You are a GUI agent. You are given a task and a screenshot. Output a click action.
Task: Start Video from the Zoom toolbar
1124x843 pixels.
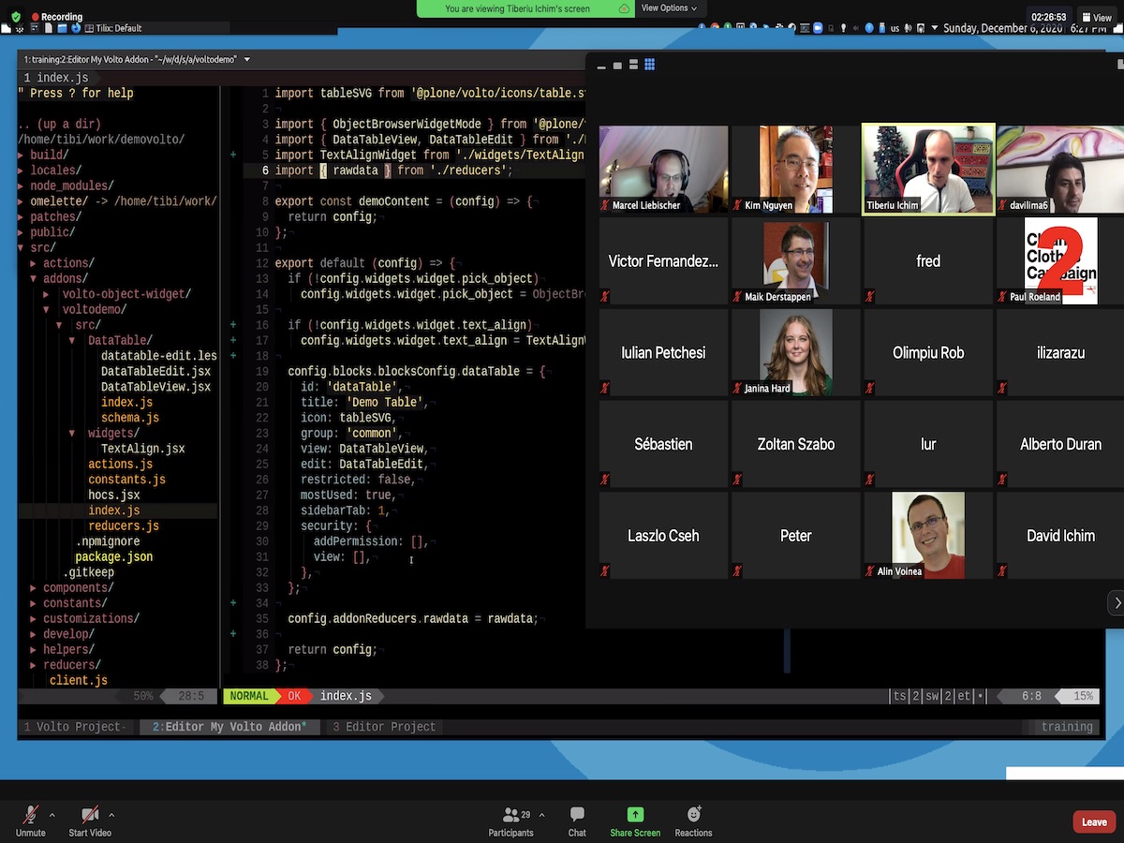pos(90,821)
